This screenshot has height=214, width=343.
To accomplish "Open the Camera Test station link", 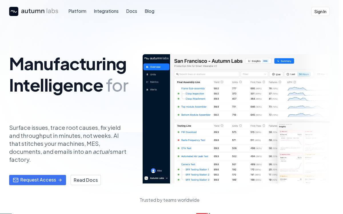I will [x=188, y=164].
